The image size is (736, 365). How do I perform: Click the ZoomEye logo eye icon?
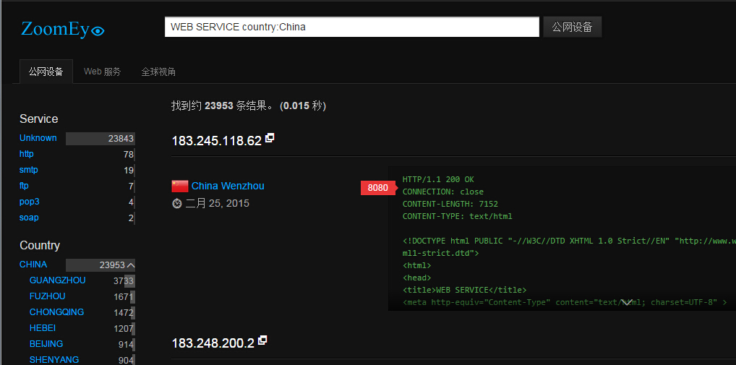[x=98, y=31]
